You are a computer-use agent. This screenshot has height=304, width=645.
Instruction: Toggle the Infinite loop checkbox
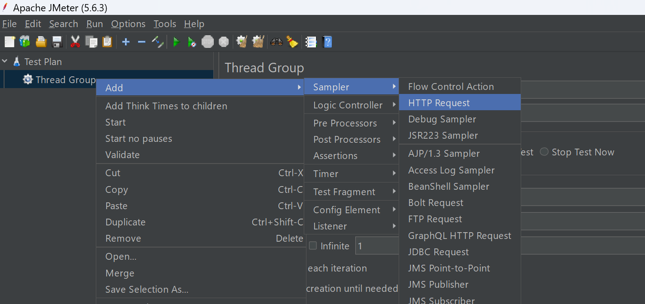[313, 246]
